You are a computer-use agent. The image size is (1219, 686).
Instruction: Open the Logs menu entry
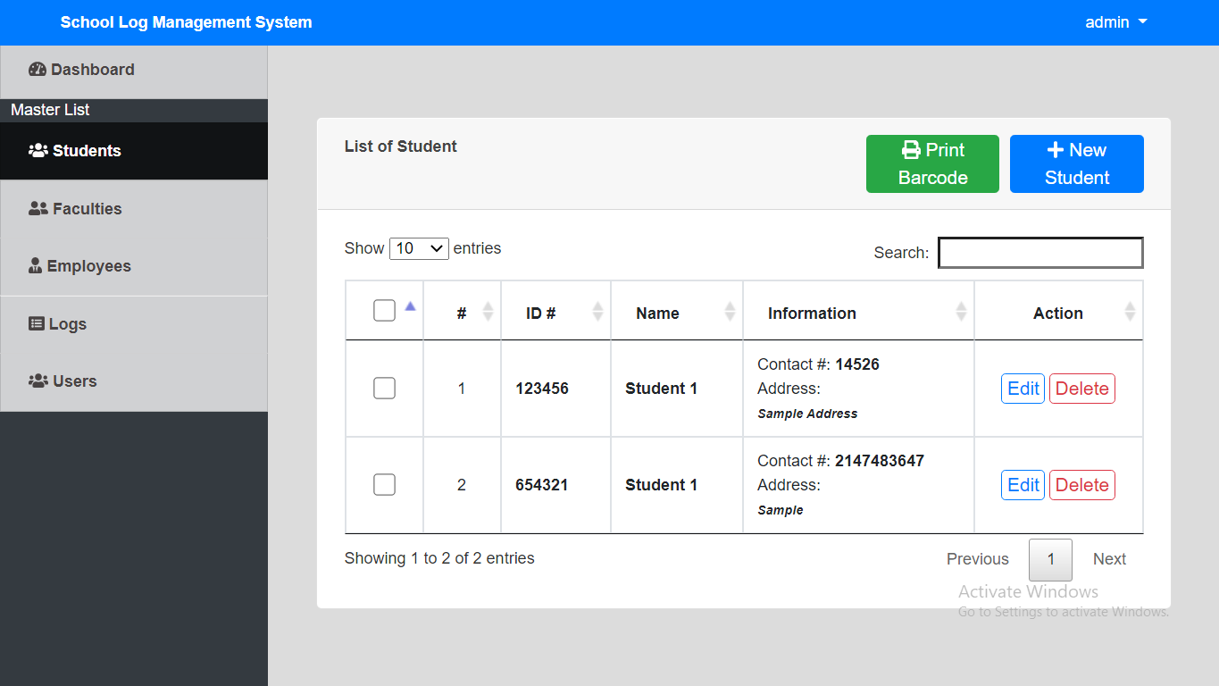coord(66,323)
